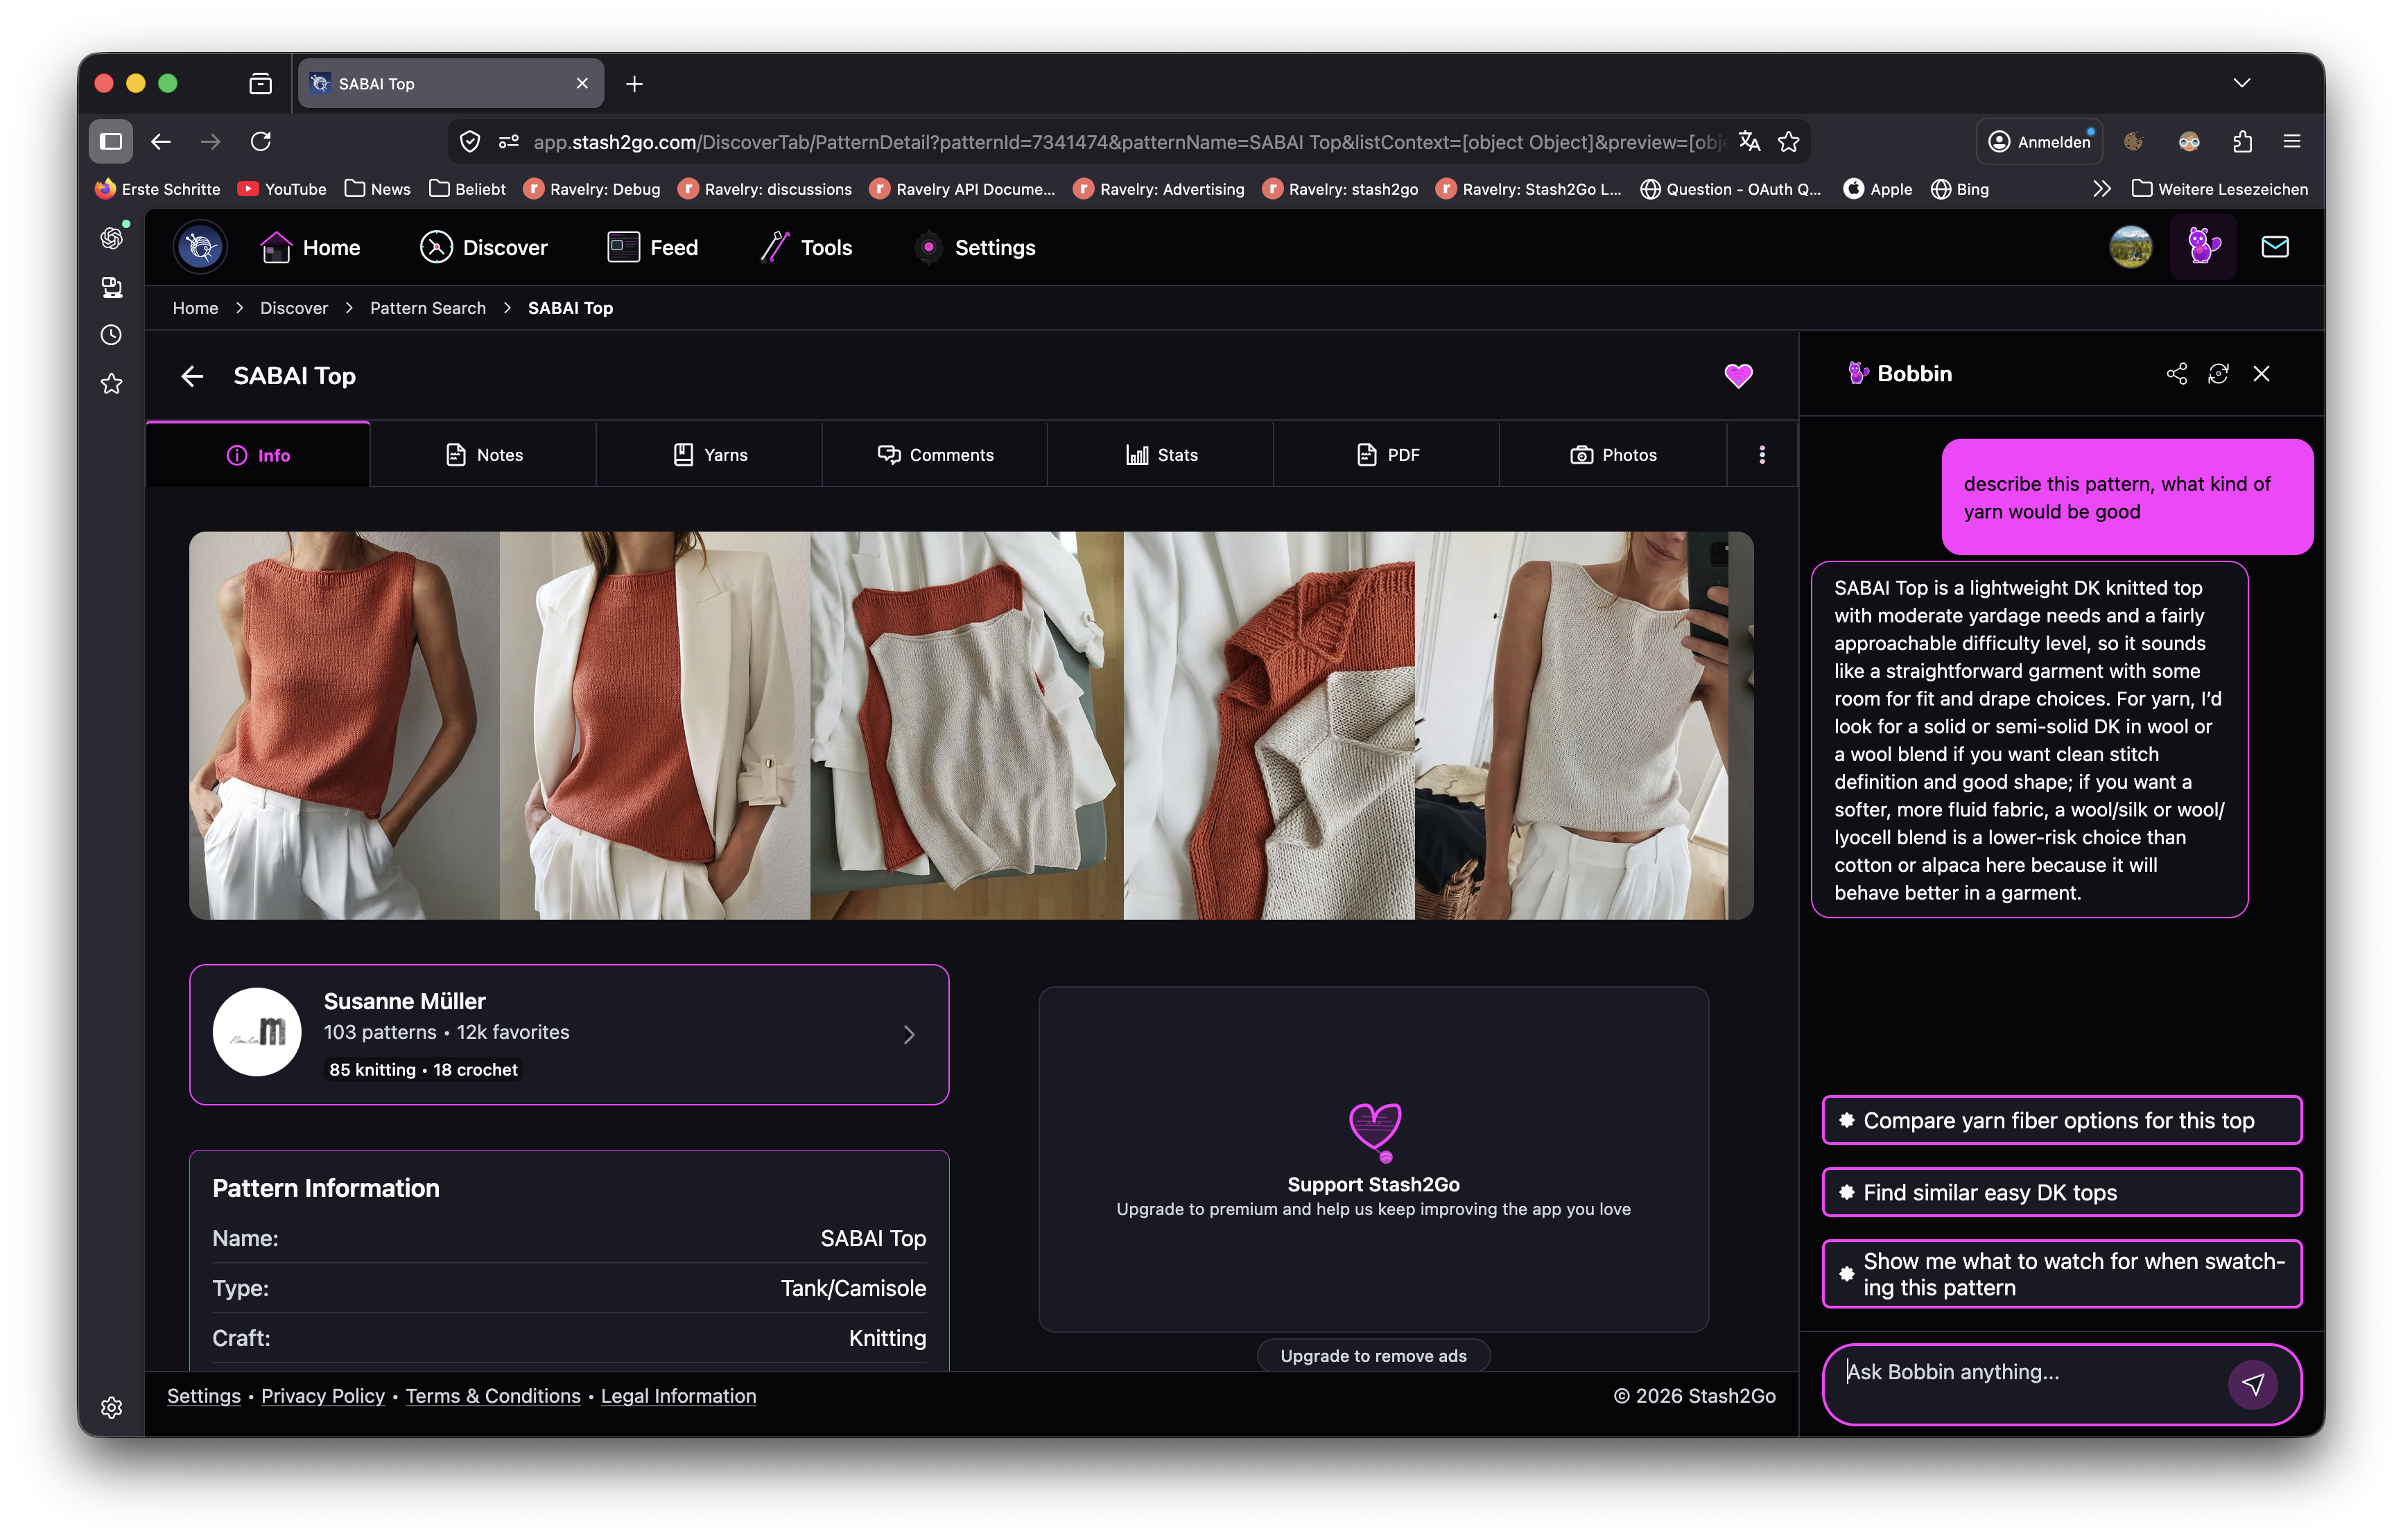The height and width of the screenshot is (1540, 2403).
Task: Go back with the arrow beside SABAI Top title
Action: 192,376
